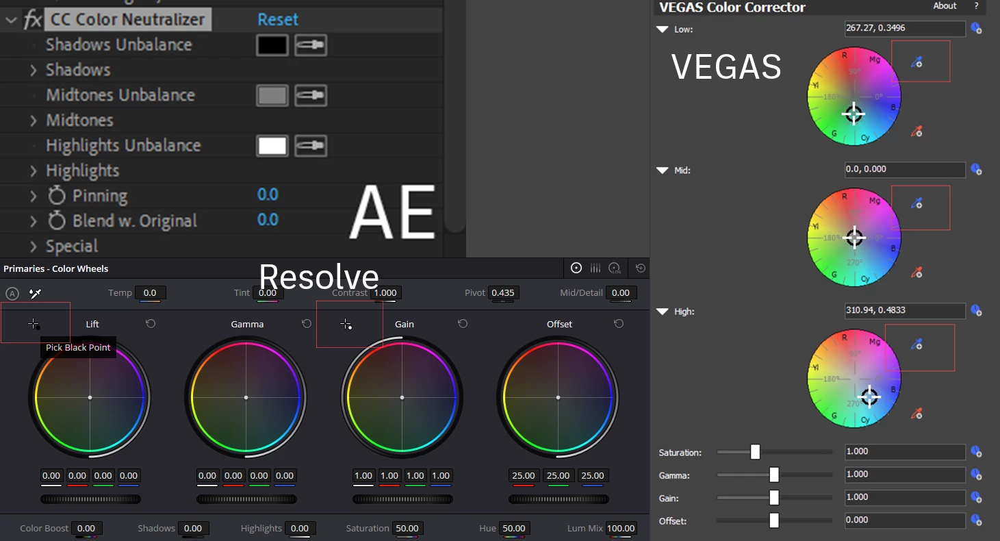Click the animate icon beside VEGAS High value
Viewport: 1000px width, 541px height.
point(977,311)
